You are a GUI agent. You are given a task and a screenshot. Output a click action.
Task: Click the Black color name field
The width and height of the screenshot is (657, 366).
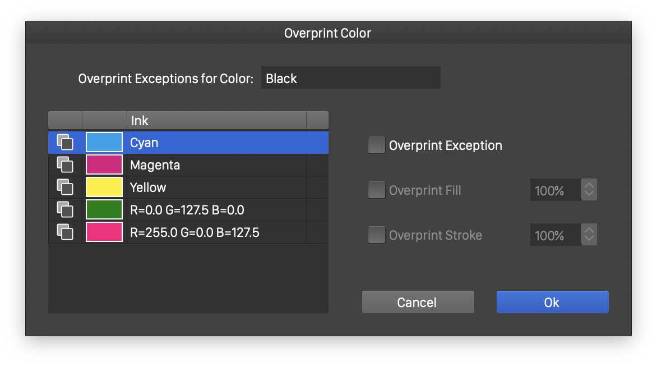click(350, 78)
